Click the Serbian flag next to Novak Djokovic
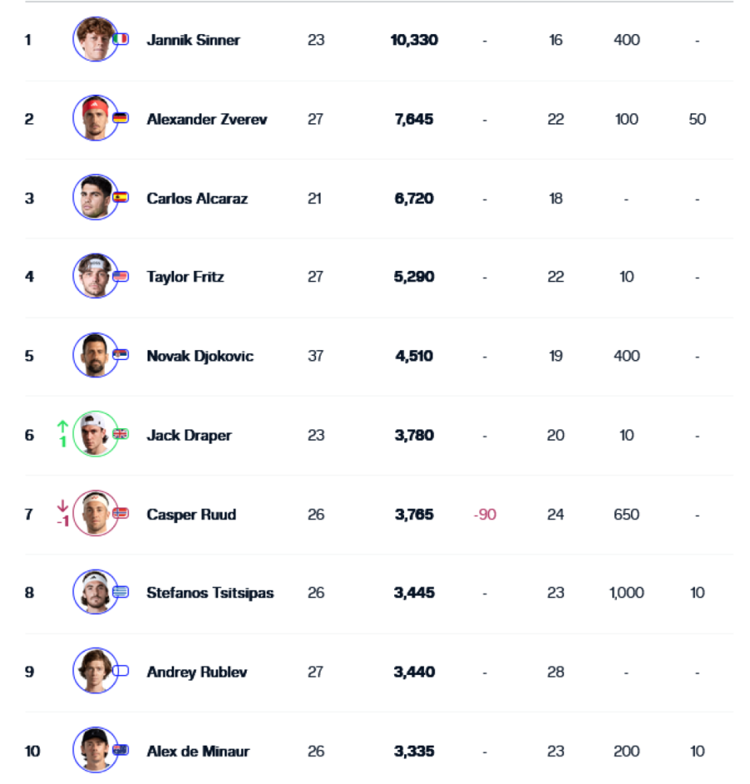 (120, 355)
